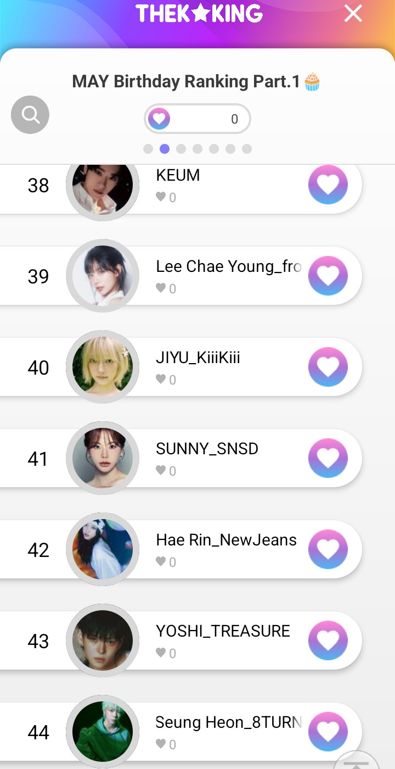Tap the THE K-KING logo

click(199, 13)
